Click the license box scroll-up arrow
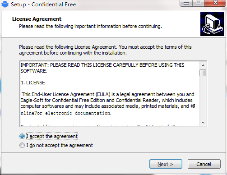This screenshot has width=227, height=175. (x=203, y=65)
